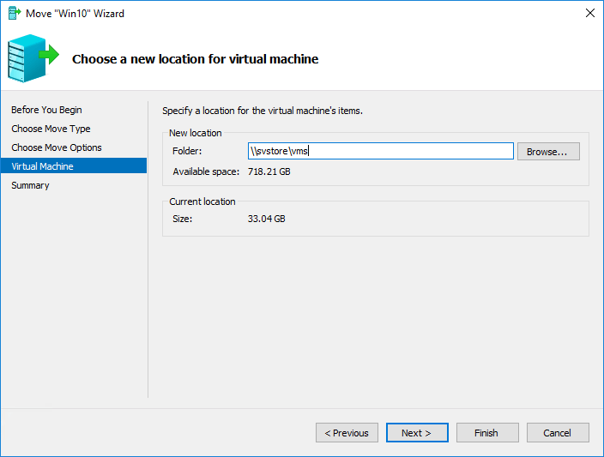
Task: Click the 'New location' group heading
Action: [196, 133]
